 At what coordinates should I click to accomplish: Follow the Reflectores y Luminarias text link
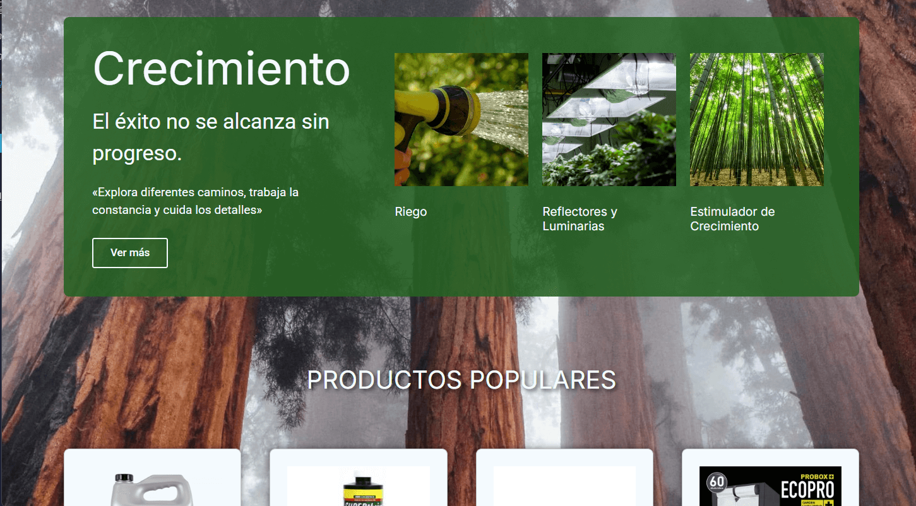580,219
